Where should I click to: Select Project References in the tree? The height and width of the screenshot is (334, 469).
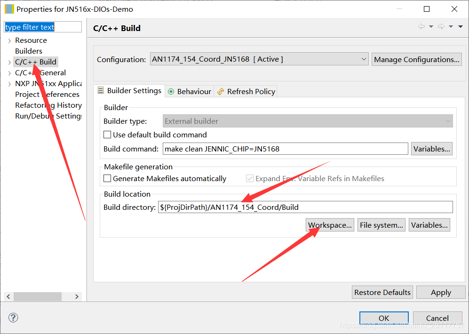pyautogui.click(x=47, y=94)
